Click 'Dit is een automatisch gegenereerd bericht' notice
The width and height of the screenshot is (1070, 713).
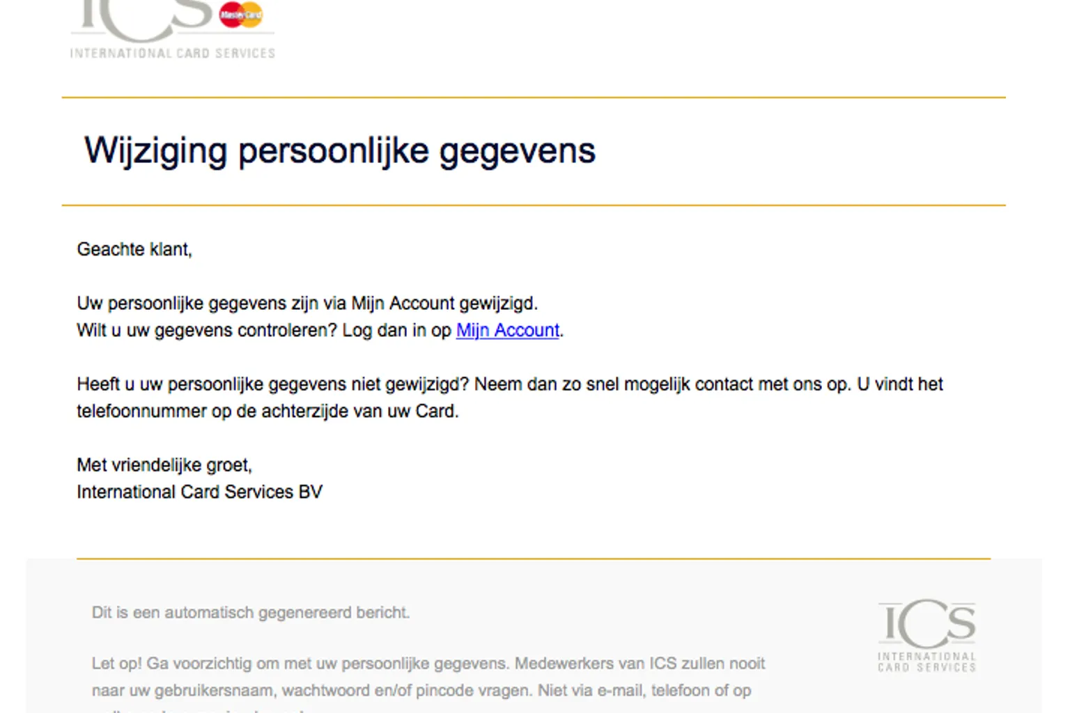(251, 613)
